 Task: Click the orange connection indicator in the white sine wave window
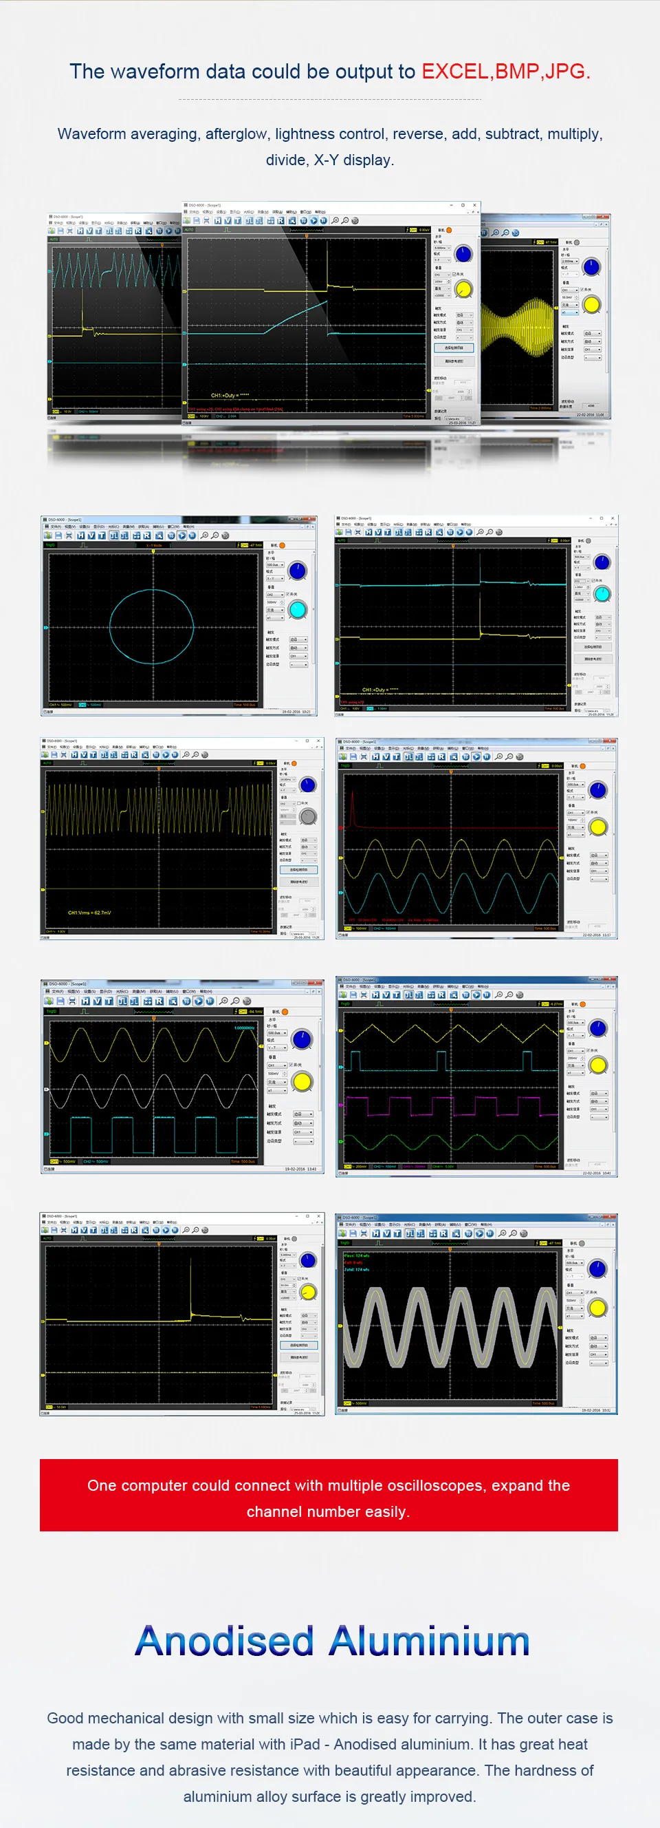[x=285, y=1012]
